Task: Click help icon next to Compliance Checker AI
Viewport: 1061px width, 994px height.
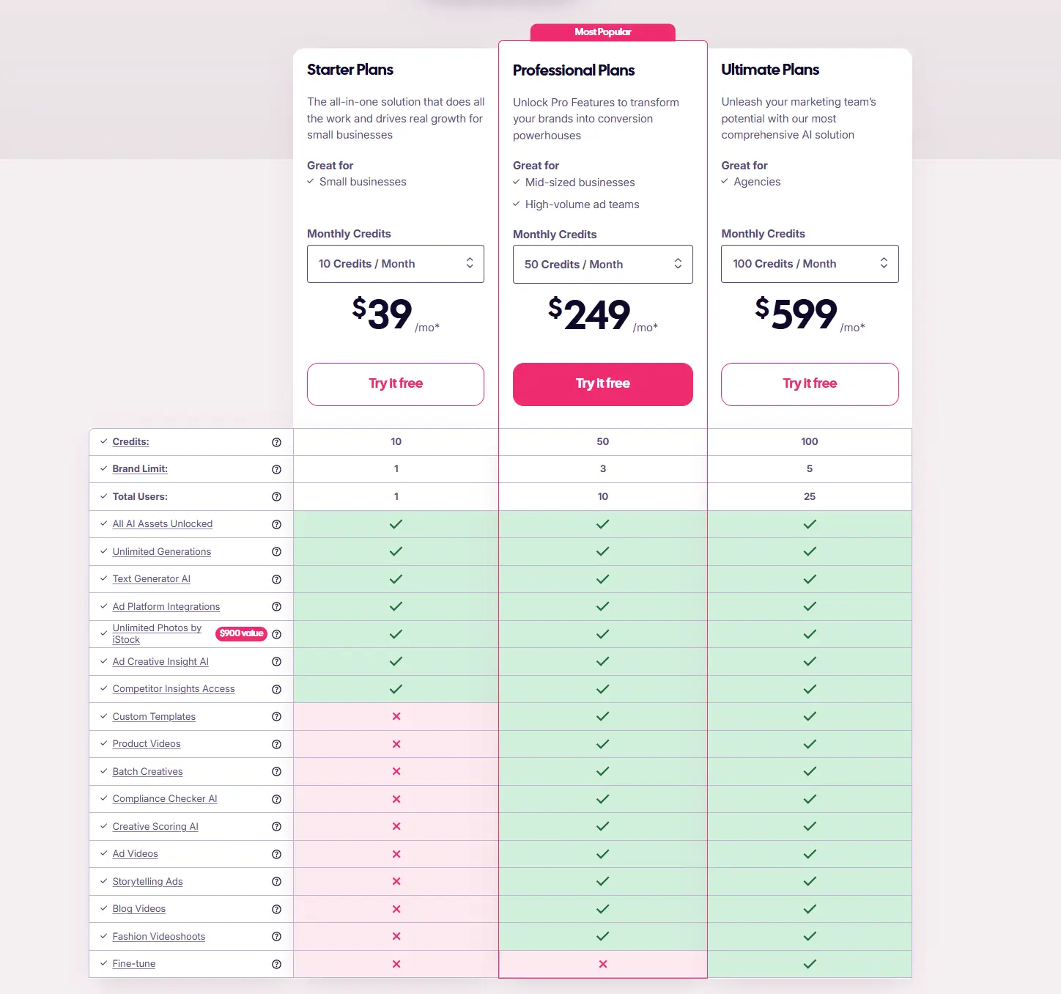Action: [276, 799]
